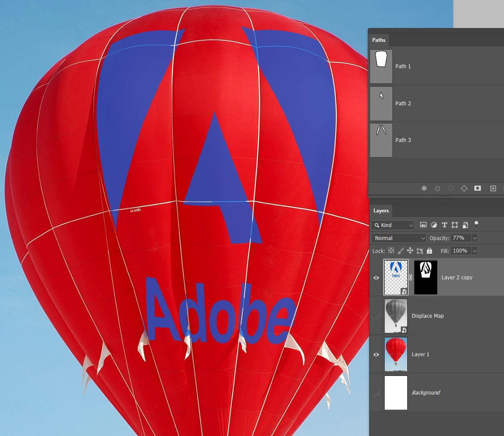Screen dimensions: 504x436
Task: Click the Opacity 77% field
Action: coord(461,238)
